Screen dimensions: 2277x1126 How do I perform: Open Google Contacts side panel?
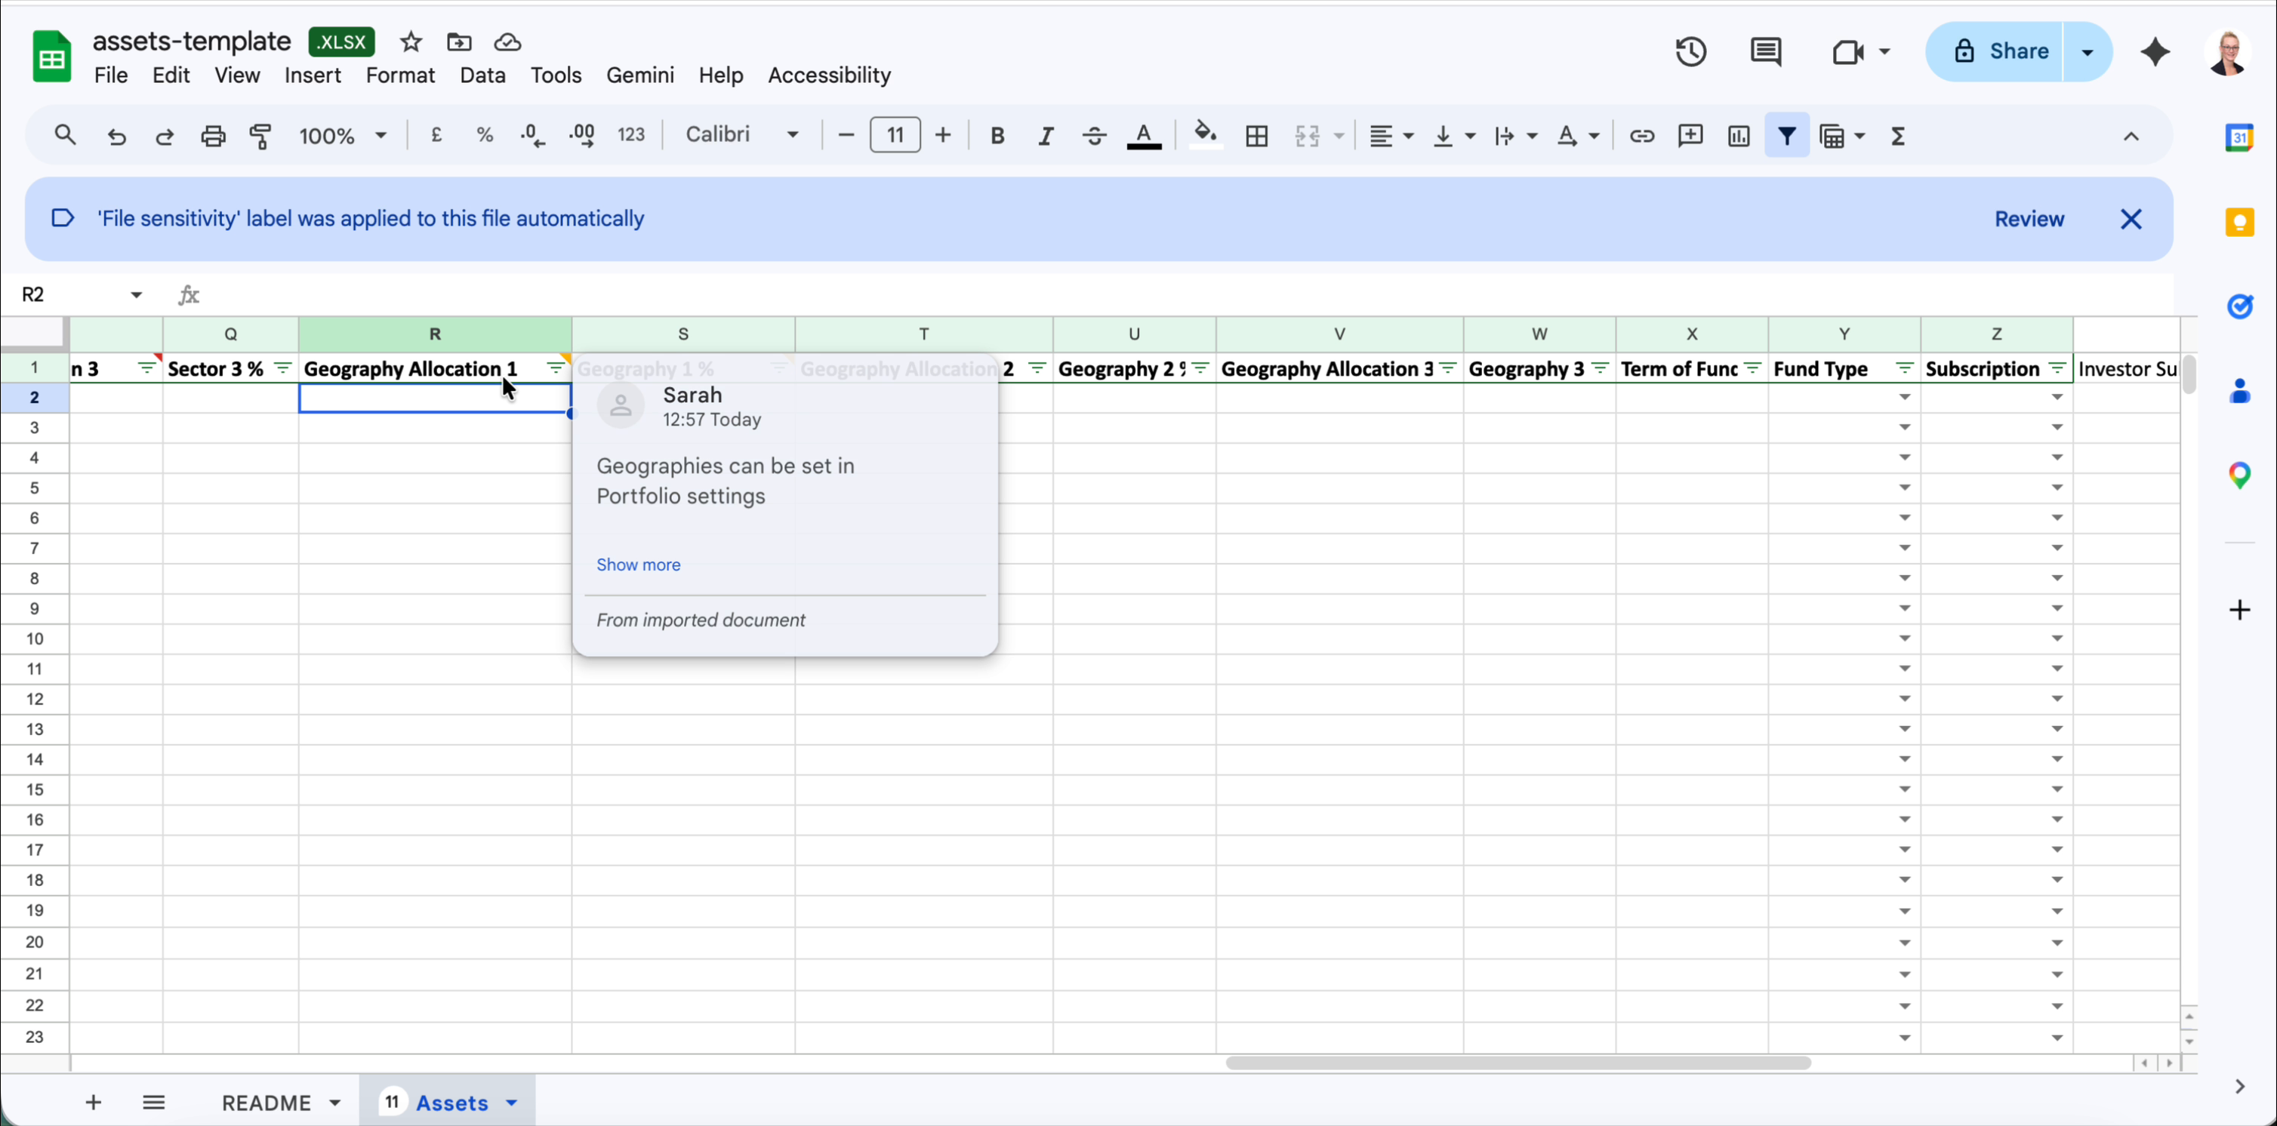coord(2240,391)
